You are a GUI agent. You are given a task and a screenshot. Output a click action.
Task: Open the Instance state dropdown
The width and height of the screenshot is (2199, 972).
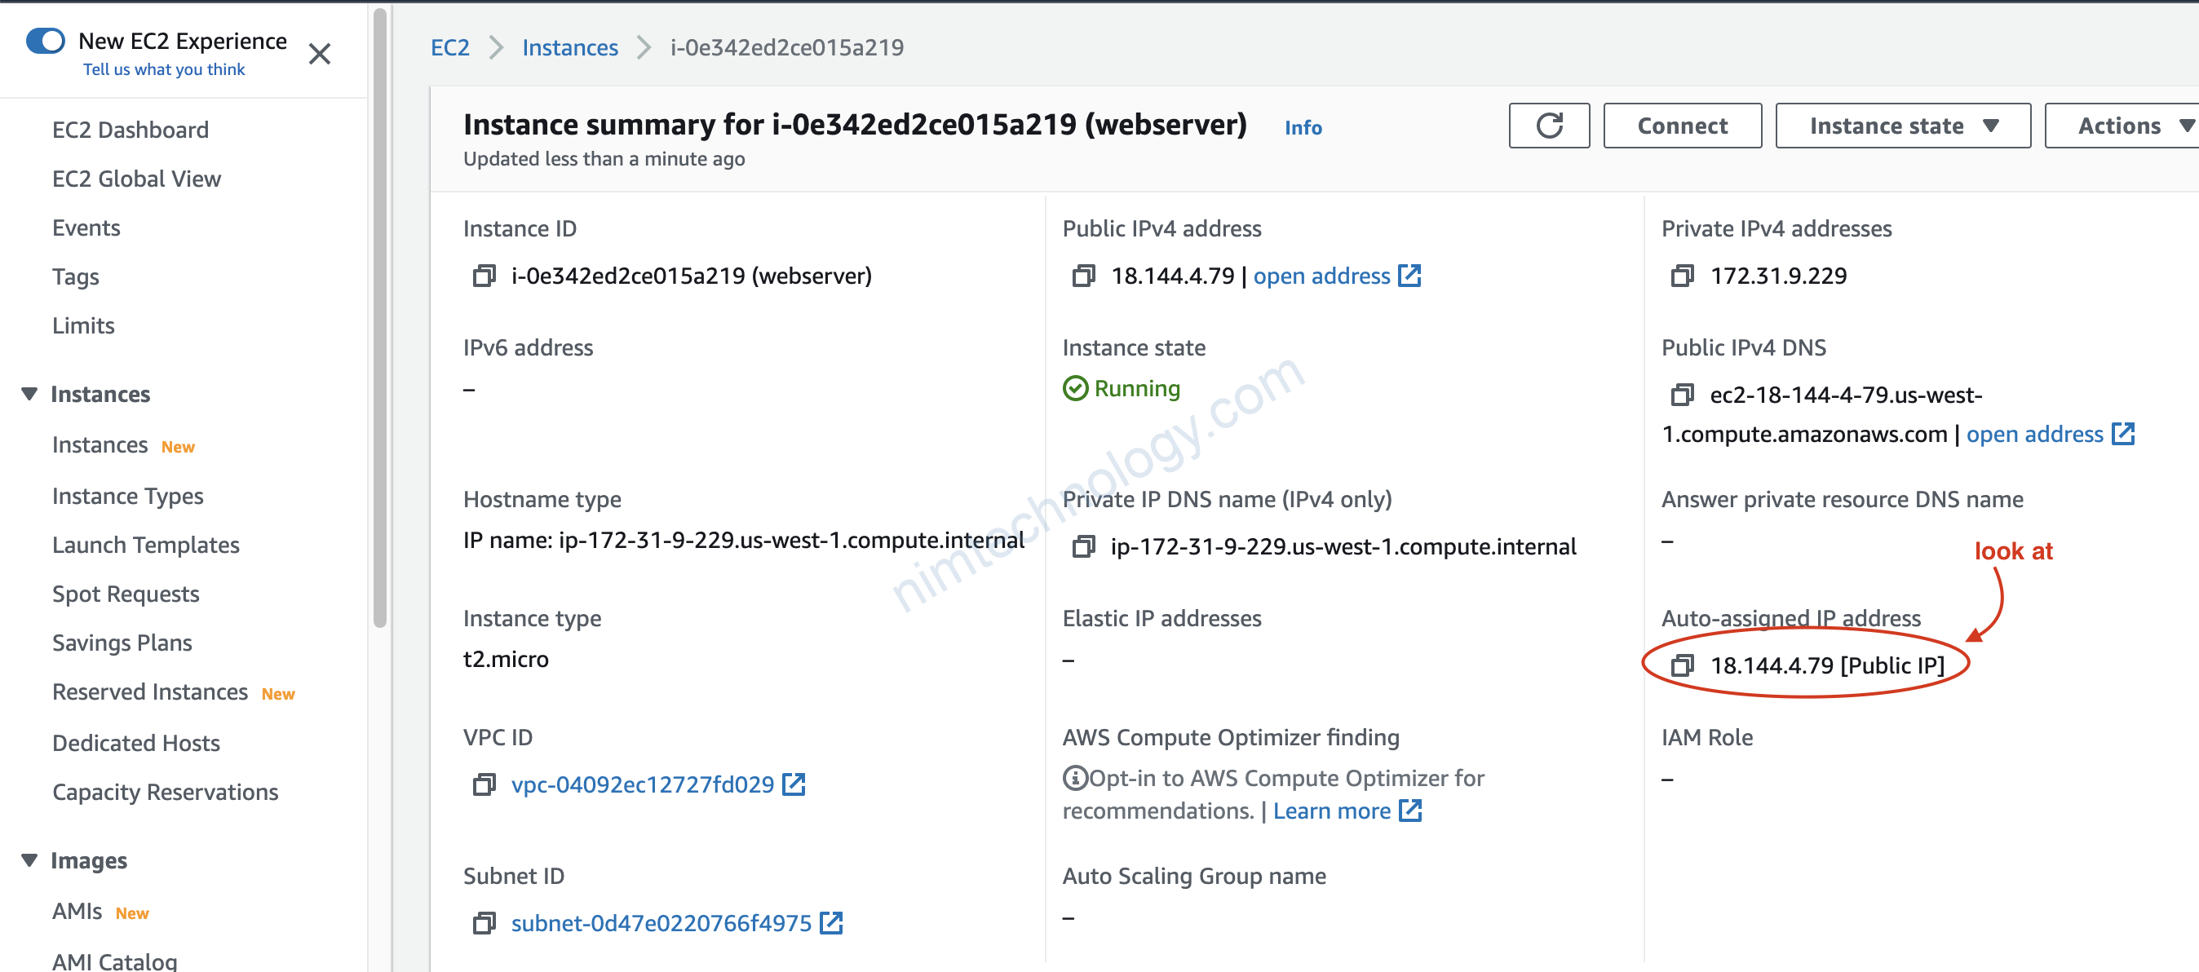coord(1902,126)
